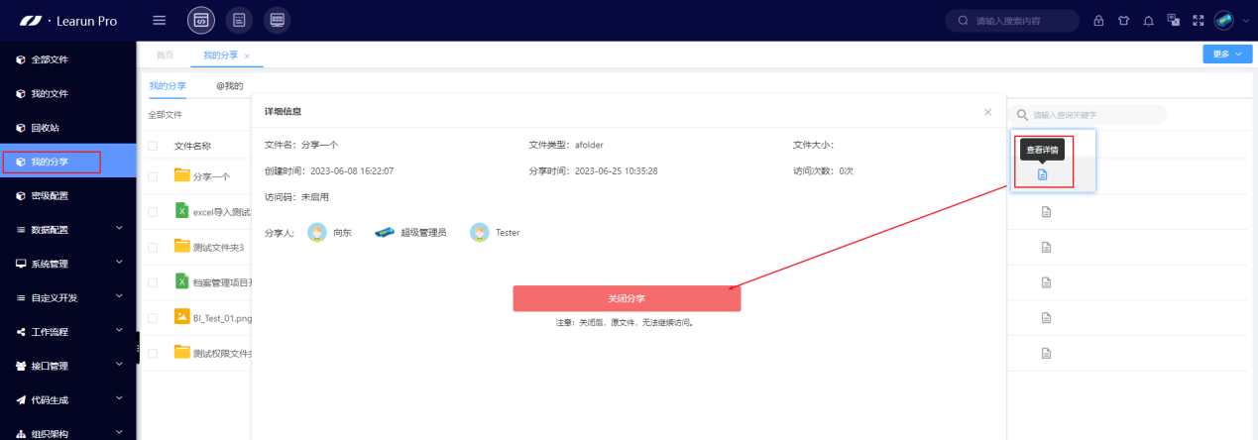Open 回收站 in the sidebar
This screenshot has width=1258, height=440.
click(x=68, y=128)
